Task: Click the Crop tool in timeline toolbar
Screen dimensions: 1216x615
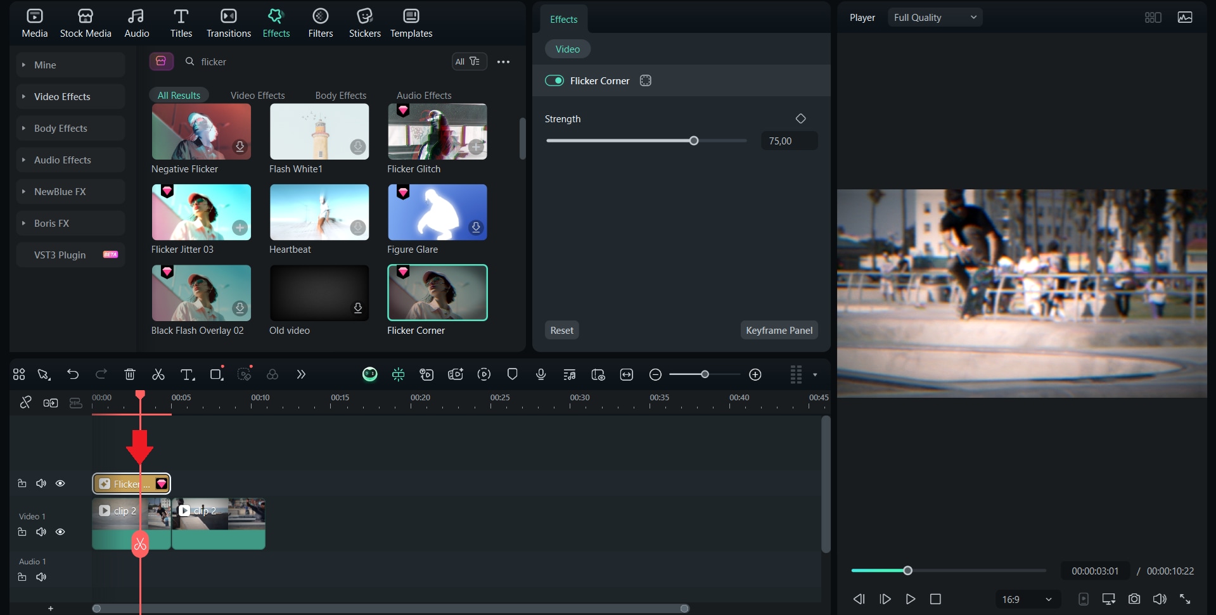Action: click(x=217, y=374)
